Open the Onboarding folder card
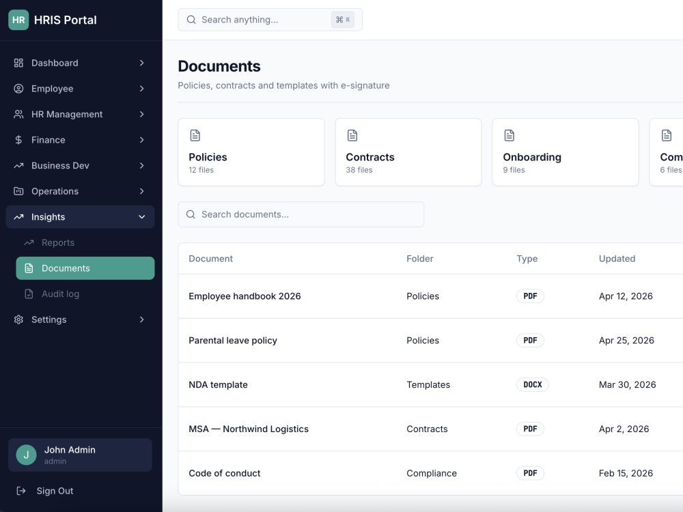This screenshot has width=683, height=512. click(566, 152)
